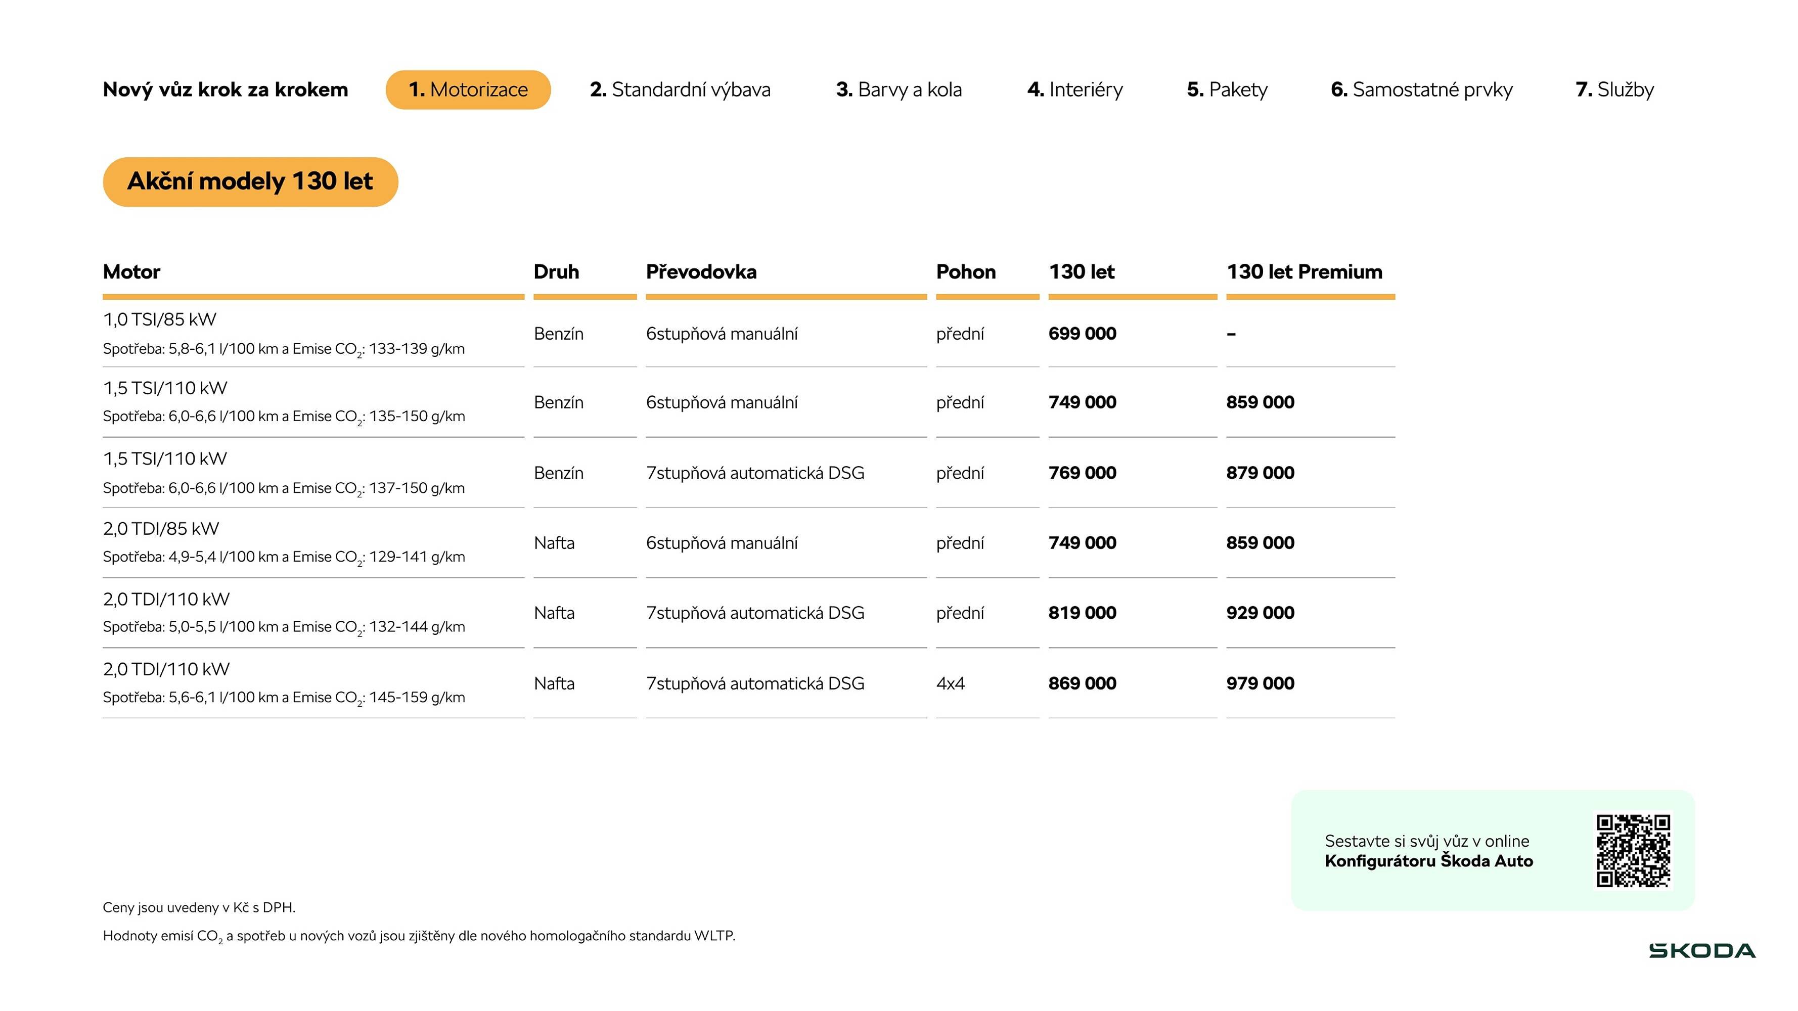The height and width of the screenshot is (1011, 1798).
Task: Click the 4x4 drive cell
Action: [950, 683]
